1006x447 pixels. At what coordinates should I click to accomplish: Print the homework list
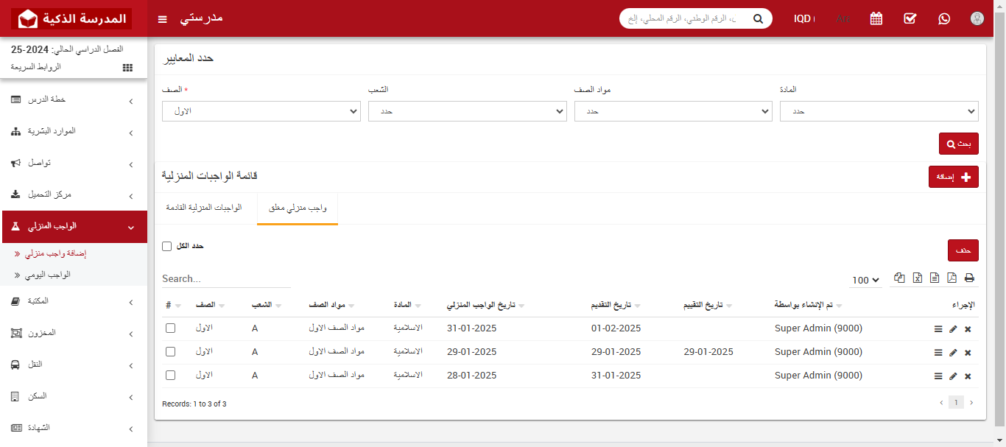(x=970, y=278)
